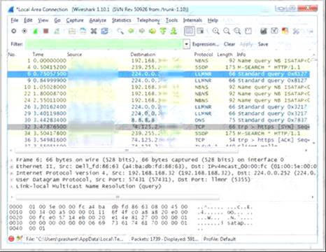Click hex offset 0030 line in bytes pane
The width and height of the screenshot is (326, 252).
tap(131, 223)
